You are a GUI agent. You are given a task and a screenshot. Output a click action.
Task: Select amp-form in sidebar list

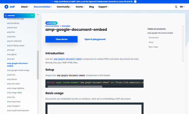(11, 37)
